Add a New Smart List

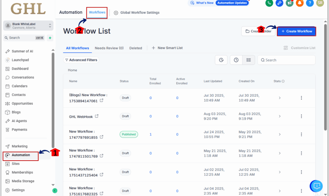pos(167,48)
